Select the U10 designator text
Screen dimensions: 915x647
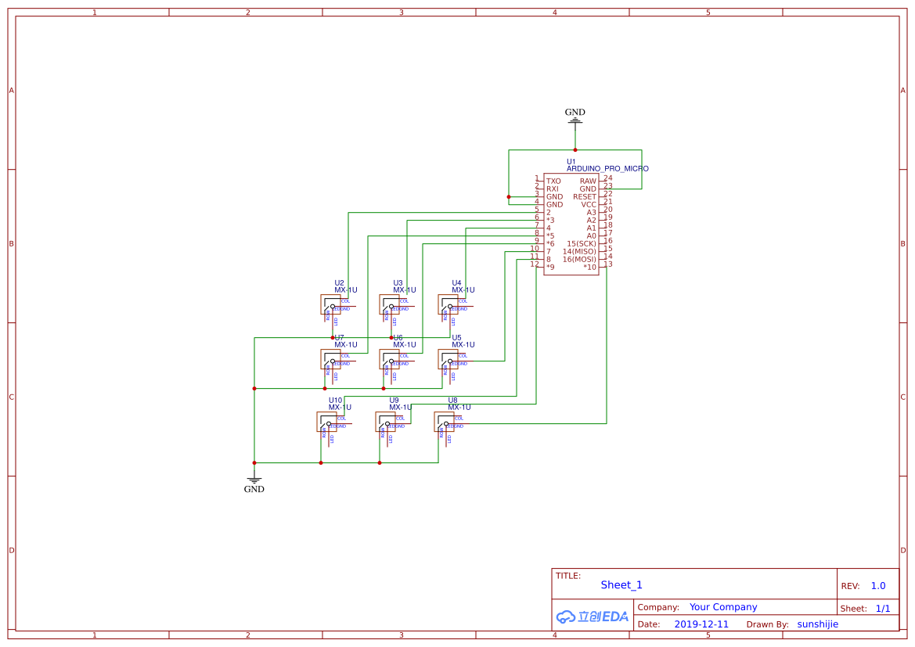[336, 401]
